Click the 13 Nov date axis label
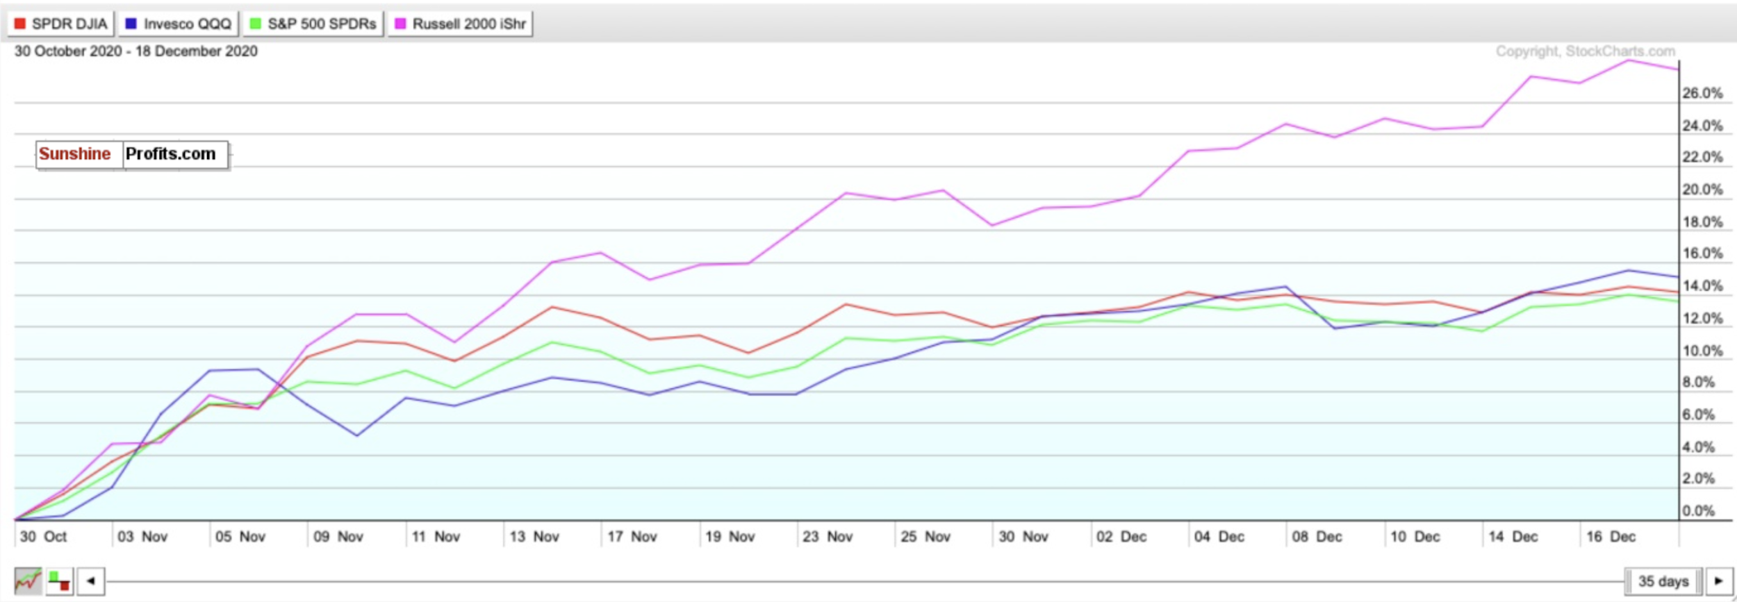The width and height of the screenshot is (1737, 602). point(534,537)
